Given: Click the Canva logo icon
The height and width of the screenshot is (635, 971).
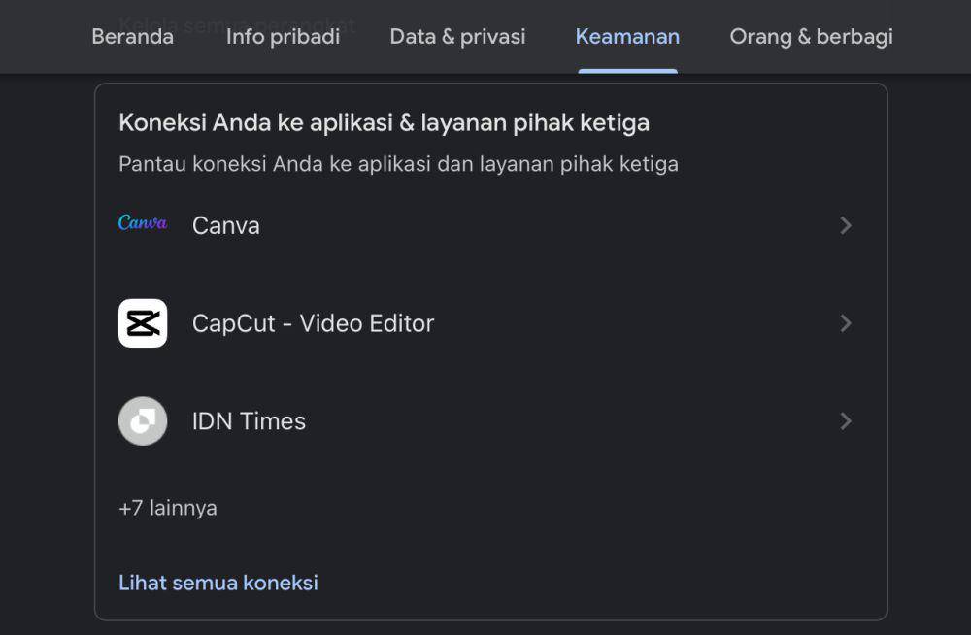Looking at the screenshot, I should pos(143,222).
